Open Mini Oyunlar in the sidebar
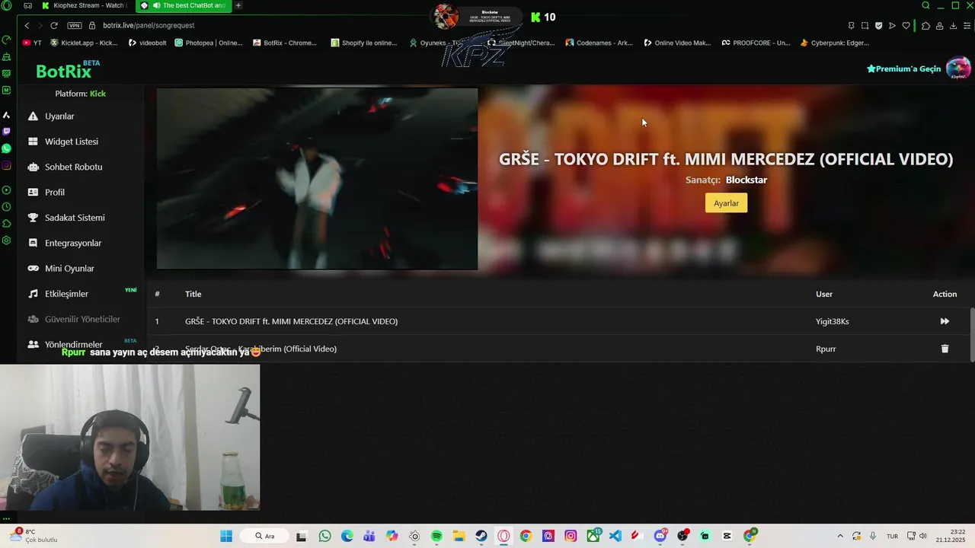 (x=62, y=269)
